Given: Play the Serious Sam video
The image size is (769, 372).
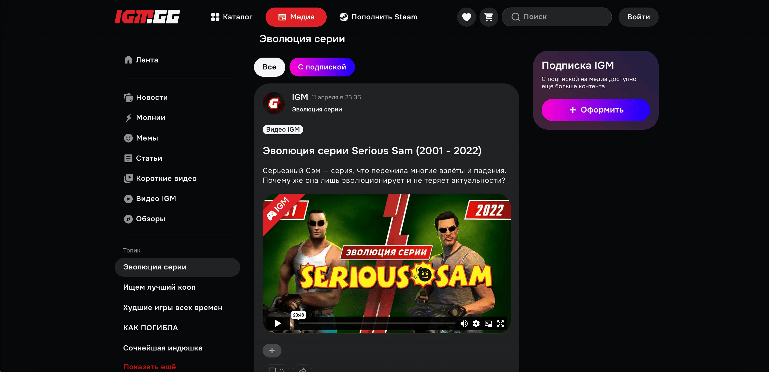Looking at the screenshot, I should click(277, 324).
